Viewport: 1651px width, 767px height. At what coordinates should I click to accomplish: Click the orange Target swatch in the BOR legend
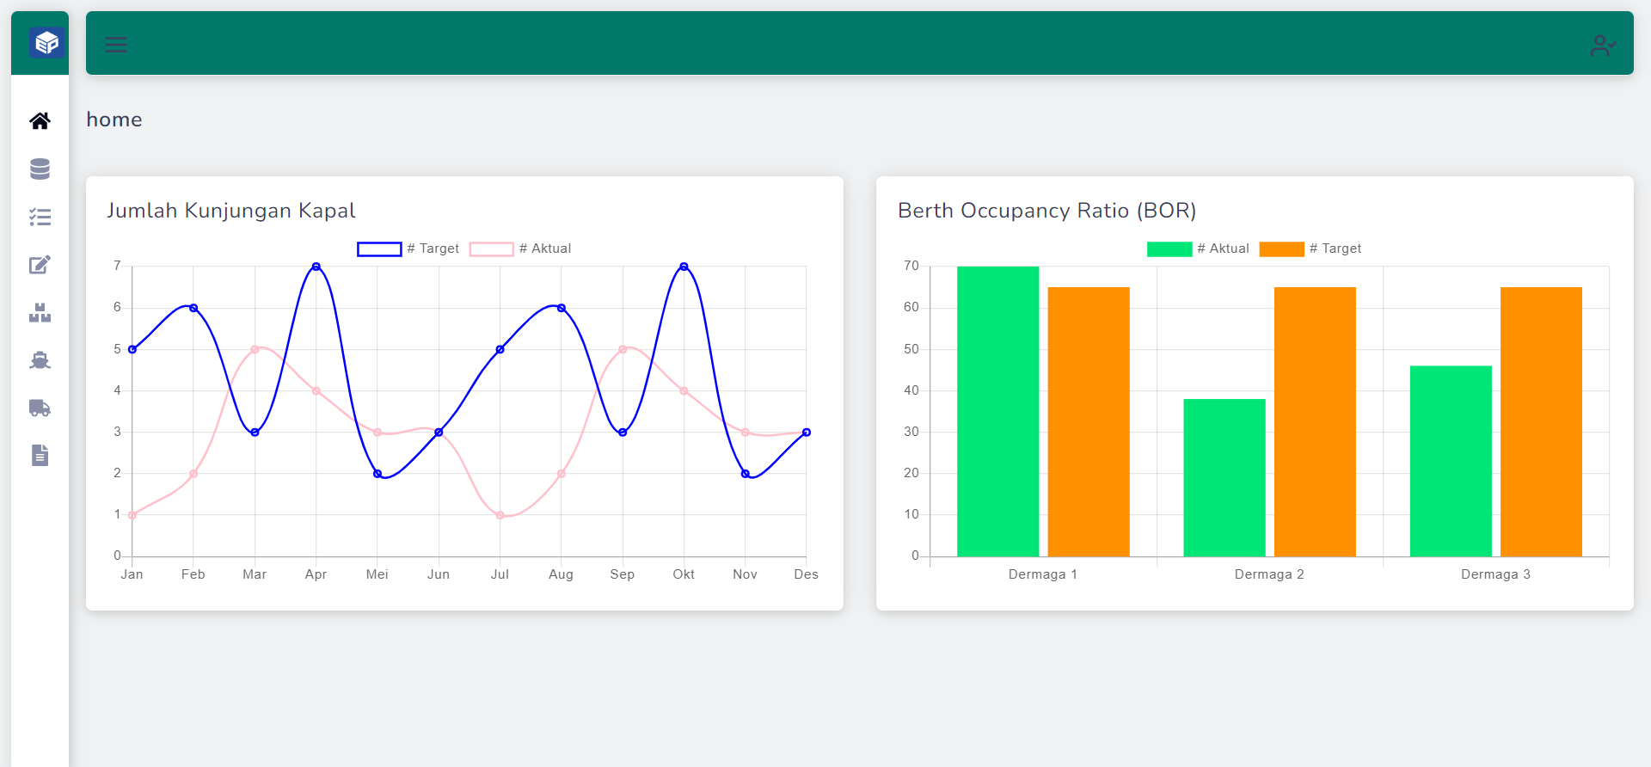click(x=1281, y=249)
